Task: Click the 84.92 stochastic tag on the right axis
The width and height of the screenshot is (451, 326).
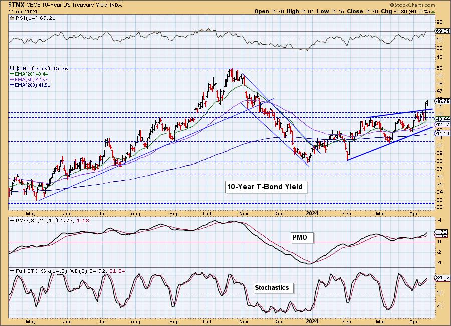Action: click(x=442, y=278)
